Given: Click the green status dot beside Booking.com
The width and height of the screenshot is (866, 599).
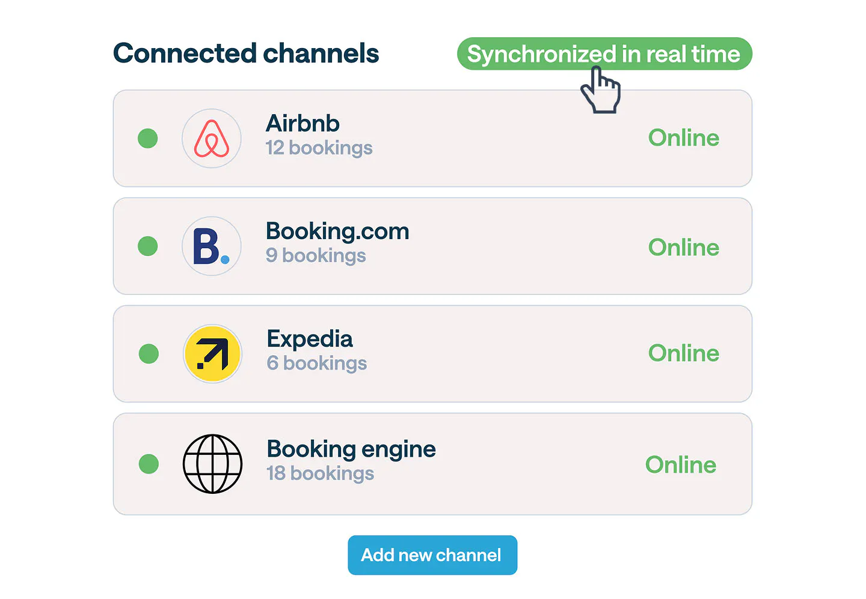Looking at the screenshot, I should tap(148, 246).
